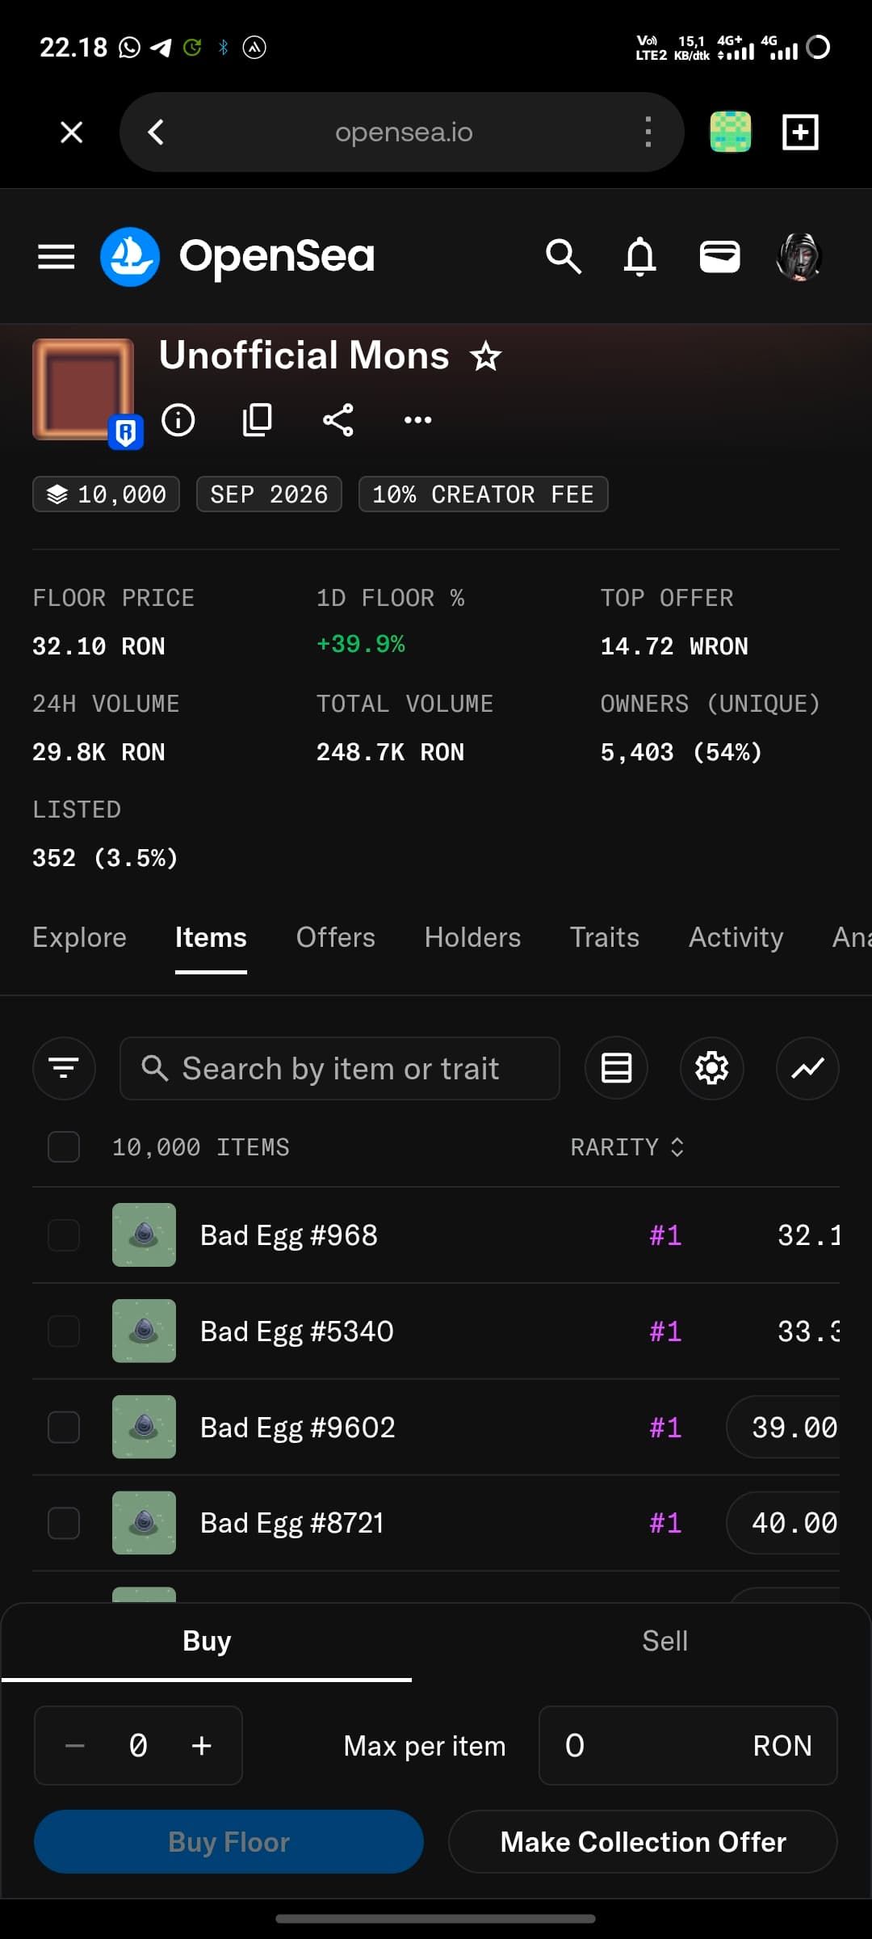Image resolution: width=872 pixels, height=1939 pixels.
Task: Open the Bad Egg #968 thumbnail
Action: click(144, 1234)
